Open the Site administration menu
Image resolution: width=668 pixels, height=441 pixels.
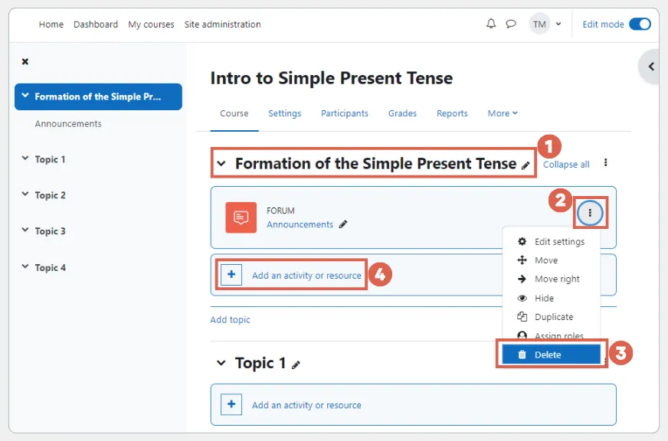point(222,24)
